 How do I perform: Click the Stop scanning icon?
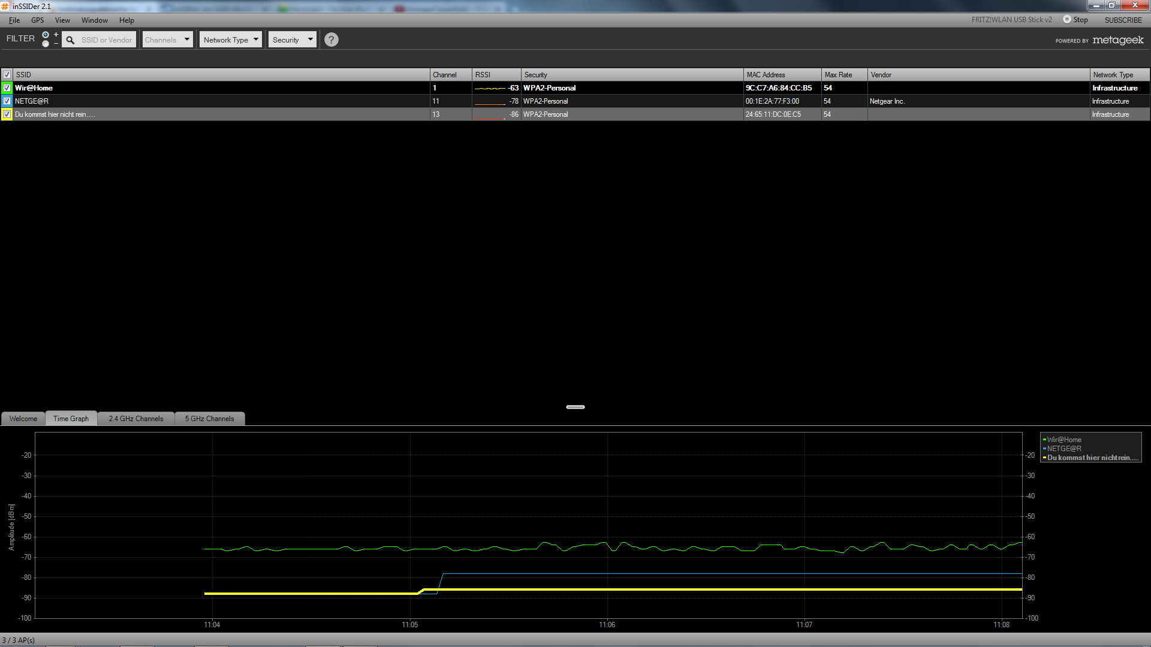tap(1067, 19)
